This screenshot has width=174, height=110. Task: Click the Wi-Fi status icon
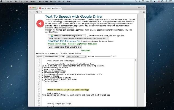tap(143, 1)
